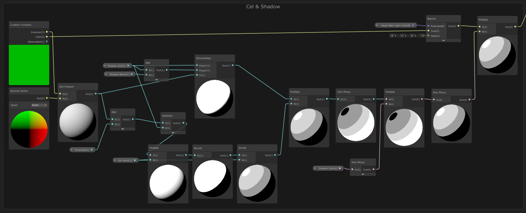Screen dimensions: 526x213
Task: Select the Round node title
Action: tap(198, 148)
